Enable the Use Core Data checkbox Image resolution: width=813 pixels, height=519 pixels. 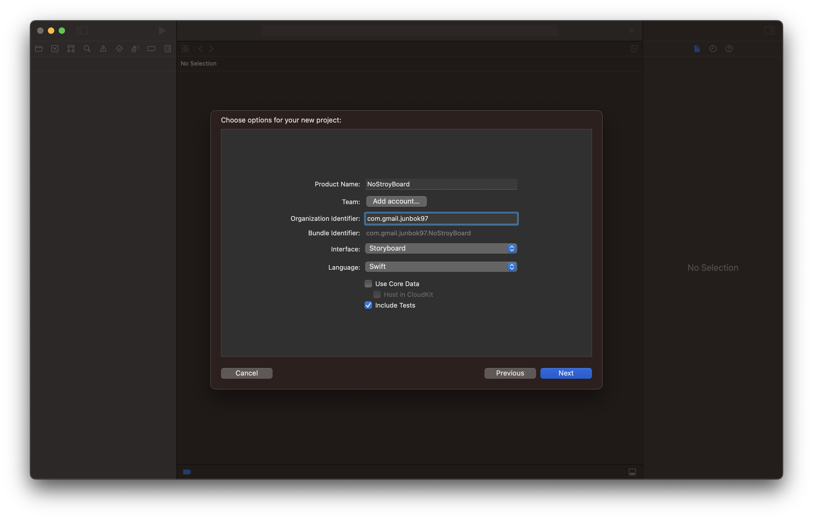coord(368,283)
